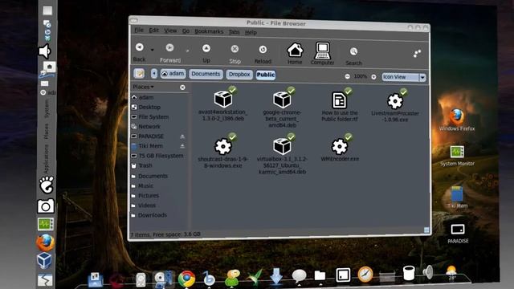The height and width of the screenshot is (289, 514).
Task: Launch VirtualBox cube from the left panel
Action: click(x=44, y=261)
